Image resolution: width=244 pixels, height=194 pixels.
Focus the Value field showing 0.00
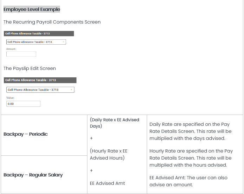click(24, 104)
